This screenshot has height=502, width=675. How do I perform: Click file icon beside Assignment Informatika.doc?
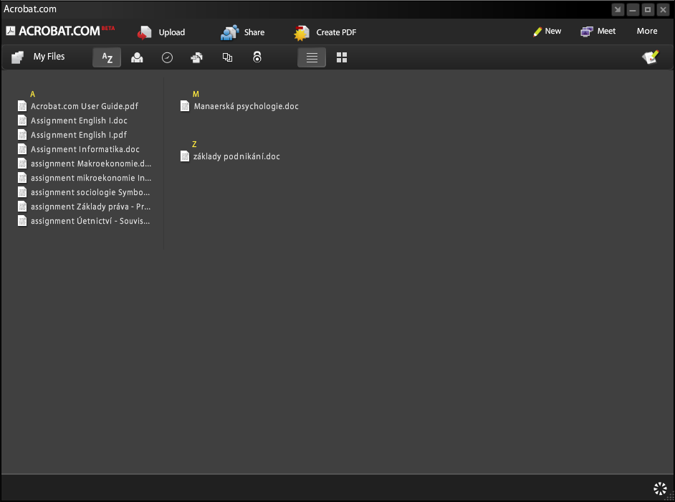pos(22,149)
